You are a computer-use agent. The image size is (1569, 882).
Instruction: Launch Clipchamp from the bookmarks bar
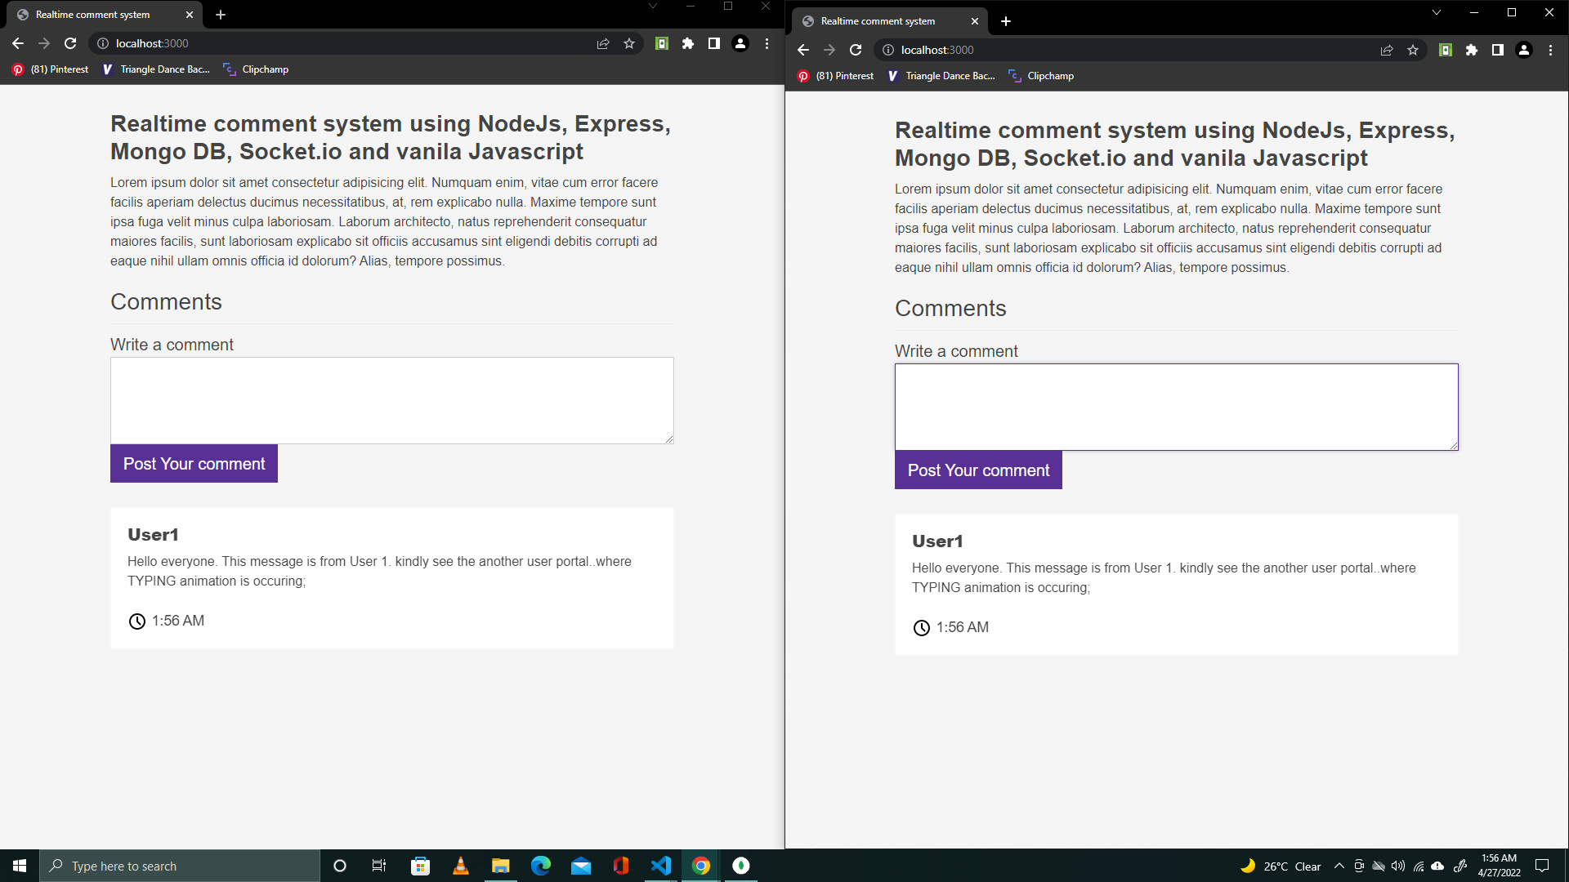[256, 69]
